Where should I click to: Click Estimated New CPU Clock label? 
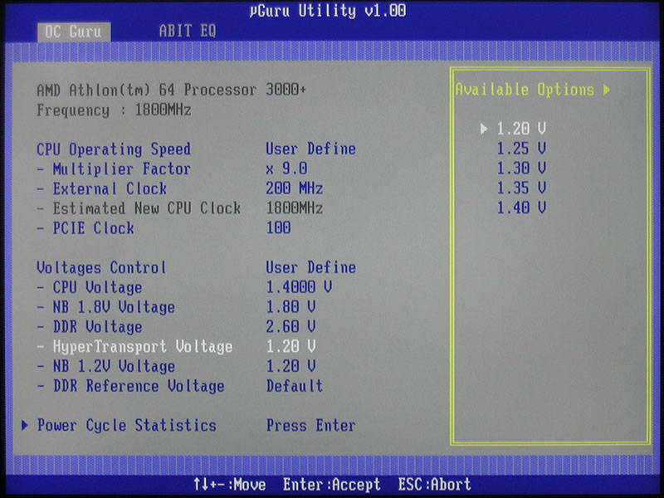click(139, 208)
